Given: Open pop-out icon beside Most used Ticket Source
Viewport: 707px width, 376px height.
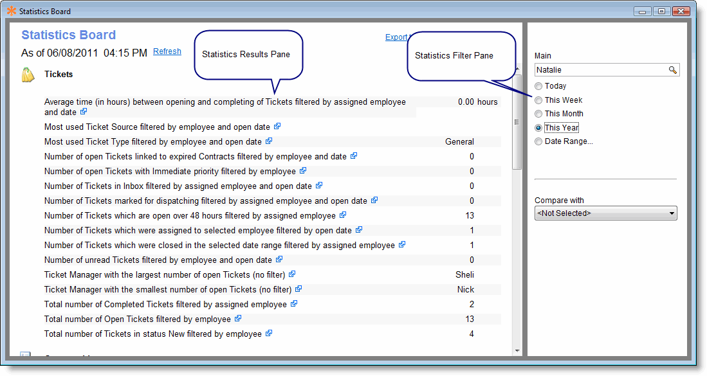Looking at the screenshot, I should coord(277,127).
